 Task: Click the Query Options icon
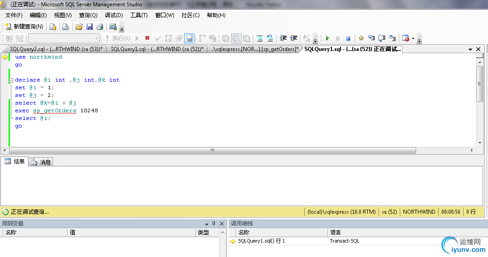click(179, 38)
